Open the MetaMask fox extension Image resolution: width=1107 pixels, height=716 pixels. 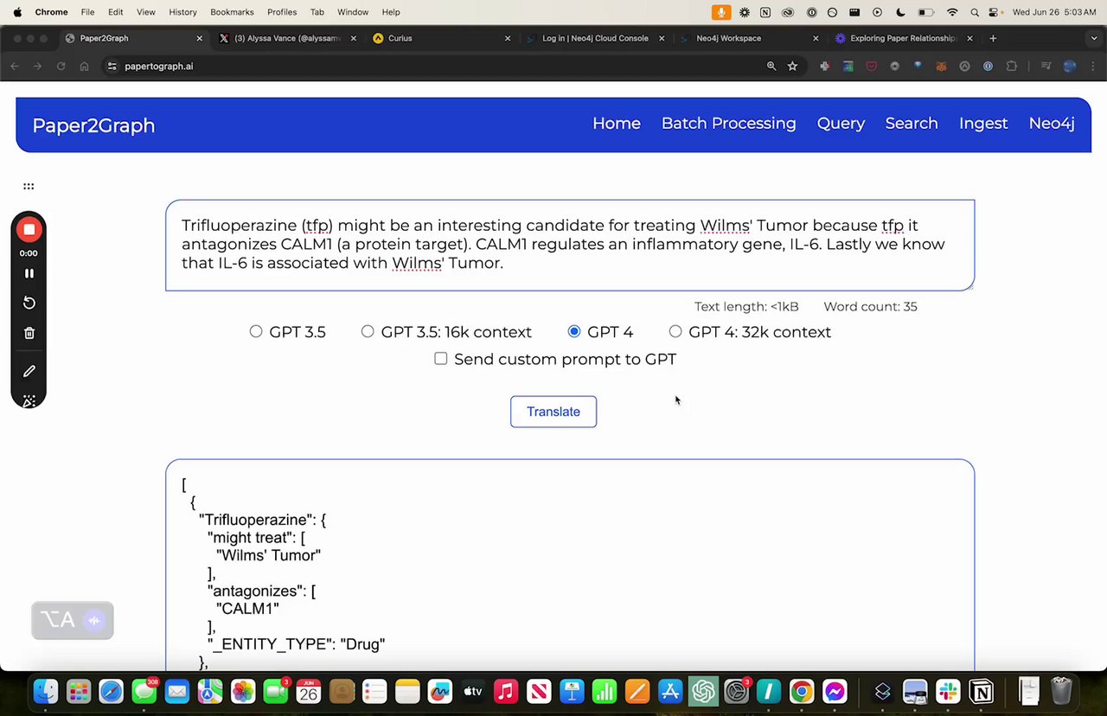[941, 66]
